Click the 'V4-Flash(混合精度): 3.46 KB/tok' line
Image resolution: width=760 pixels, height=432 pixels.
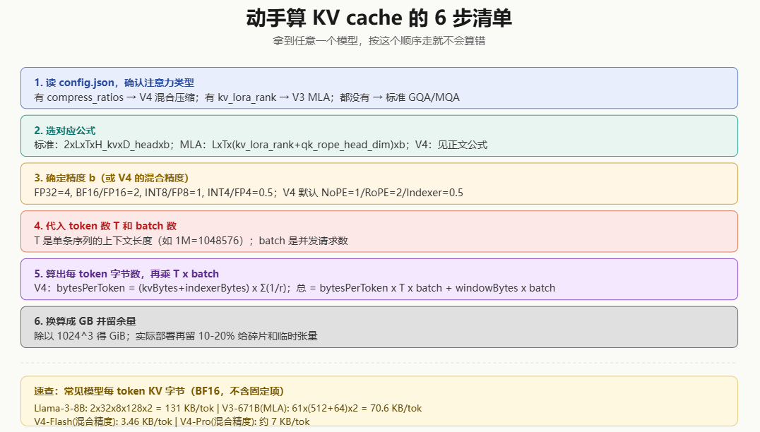172,421
